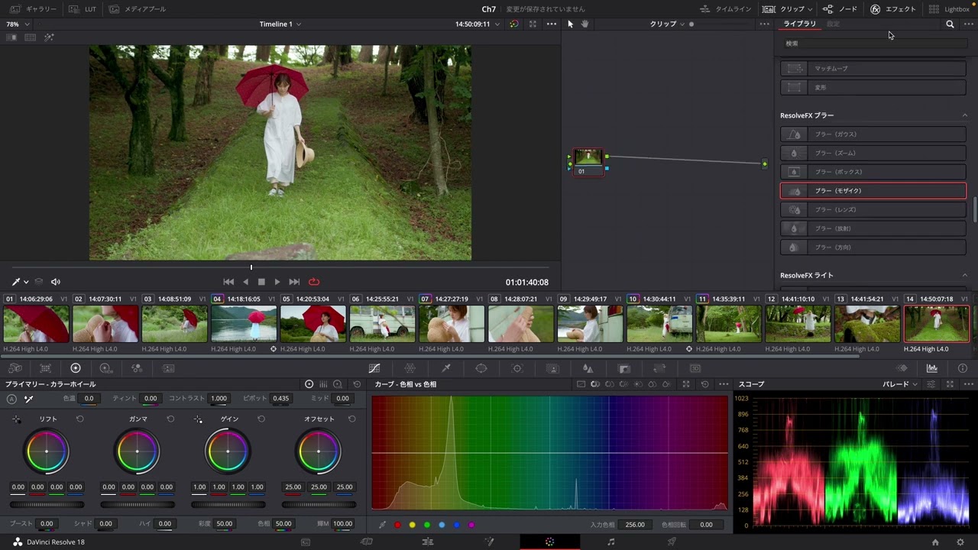Show the Keyframes panel
The width and height of the screenshot is (978, 550).
point(902,368)
